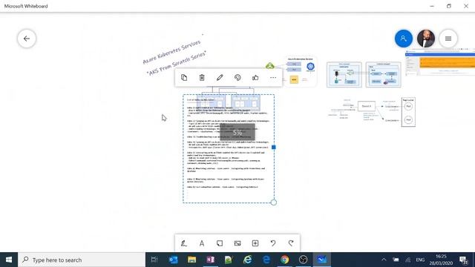
Task: Open Microsoft Edge from the taskbar
Action: click(x=266, y=260)
